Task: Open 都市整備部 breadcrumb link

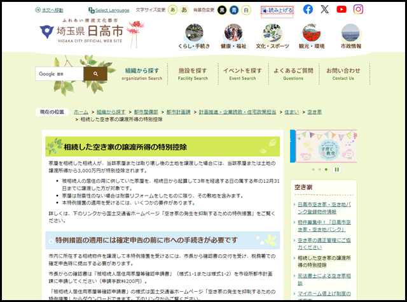Action: 146,112
